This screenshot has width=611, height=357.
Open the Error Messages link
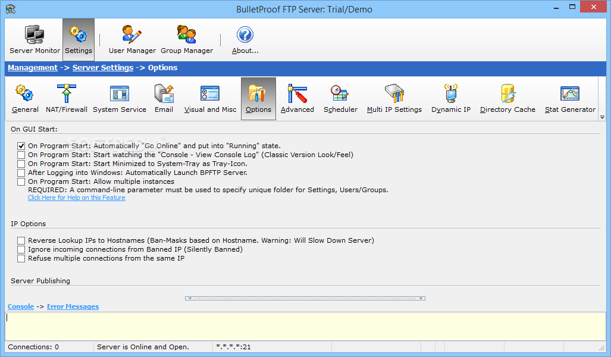click(x=73, y=306)
